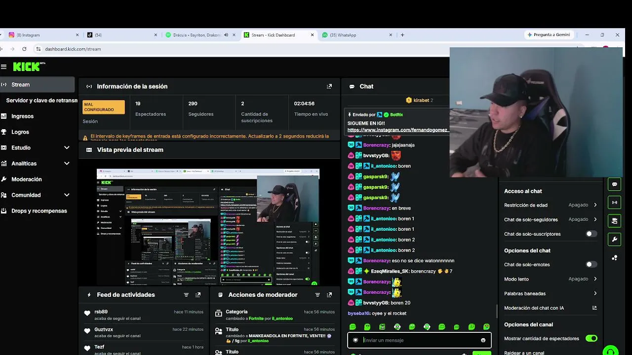632x355 pixels.
Task: Filter the Feed de actividades list
Action: 186,295
